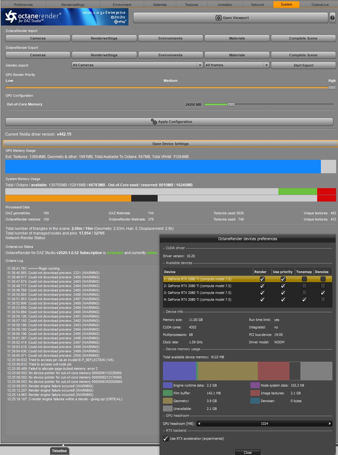
Task: Close the devices preferences dialog
Action: tap(248, 453)
